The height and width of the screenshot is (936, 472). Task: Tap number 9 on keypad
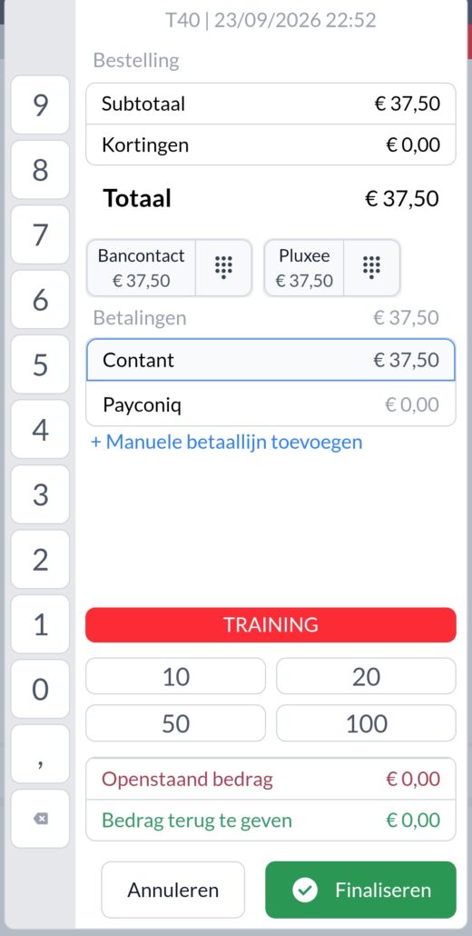coord(41,105)
